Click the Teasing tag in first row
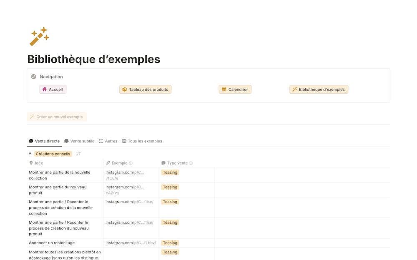 pyautogui.click(x=170, y=172)
